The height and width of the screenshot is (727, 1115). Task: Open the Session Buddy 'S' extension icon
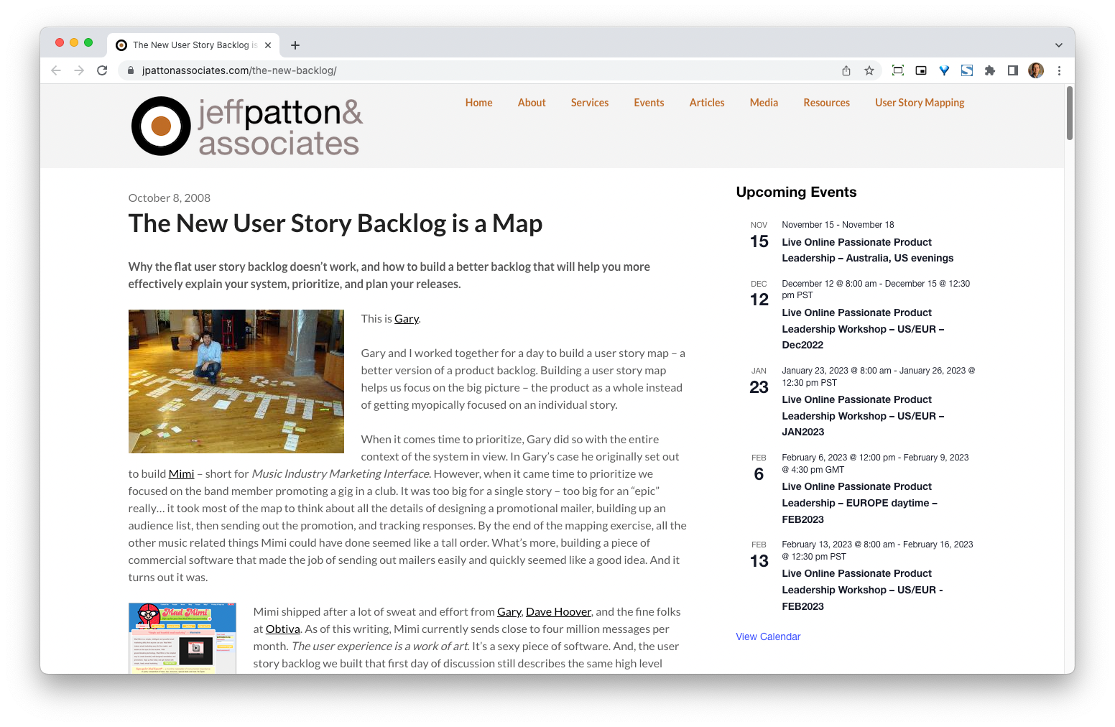[x=967, y=70]
